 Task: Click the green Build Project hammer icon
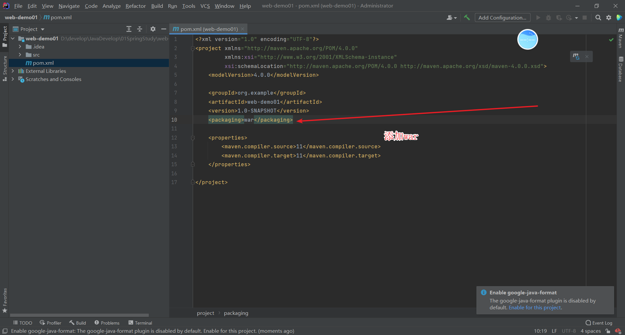[467, 18]
